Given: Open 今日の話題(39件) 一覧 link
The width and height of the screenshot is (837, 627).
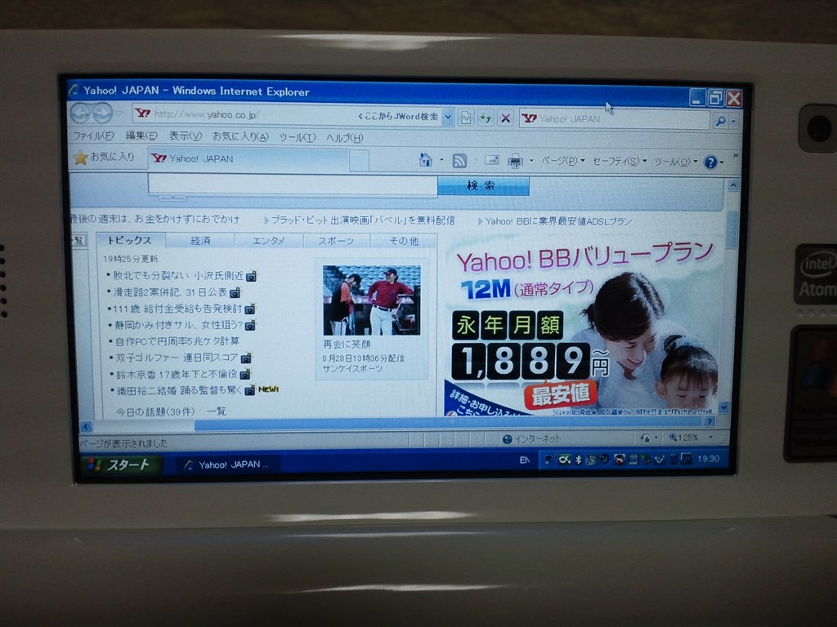Looking at the screenshot, I should click(x=171, y=411).
